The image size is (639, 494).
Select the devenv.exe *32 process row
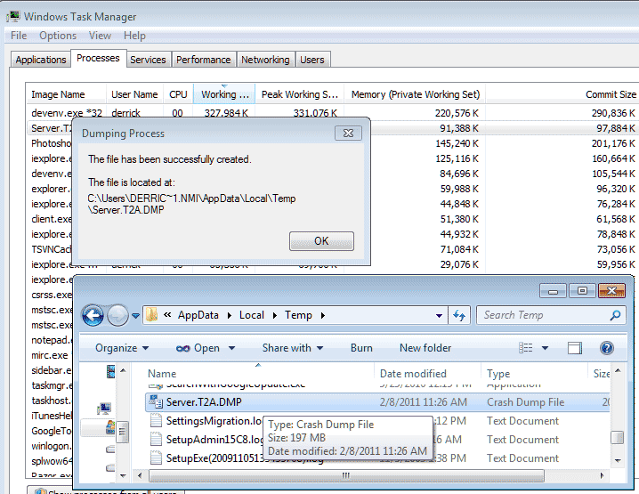coord(332,113)
